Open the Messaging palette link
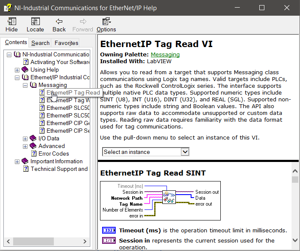Viewport: 300px width, 251px height. pyautogui.click(x=165, y=55)
